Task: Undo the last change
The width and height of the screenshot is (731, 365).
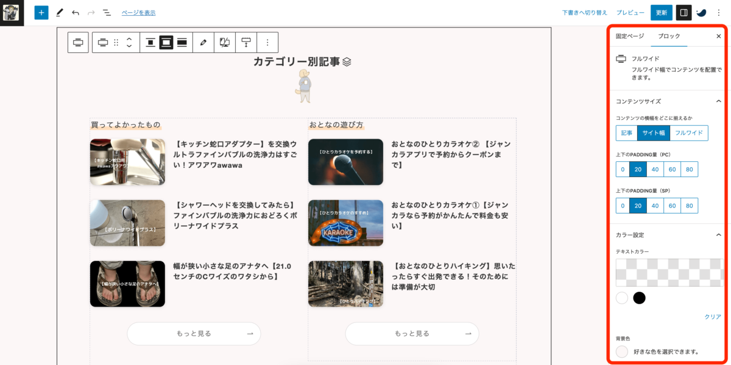Action: point(76,12)
